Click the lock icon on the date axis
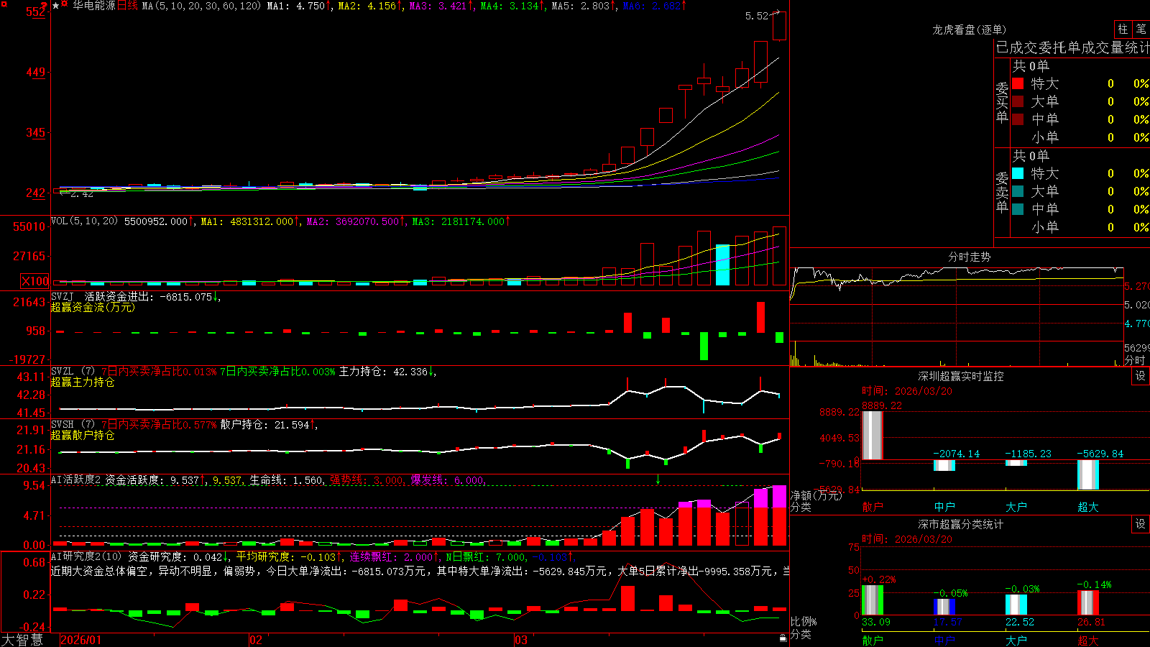 coord(783,638)
